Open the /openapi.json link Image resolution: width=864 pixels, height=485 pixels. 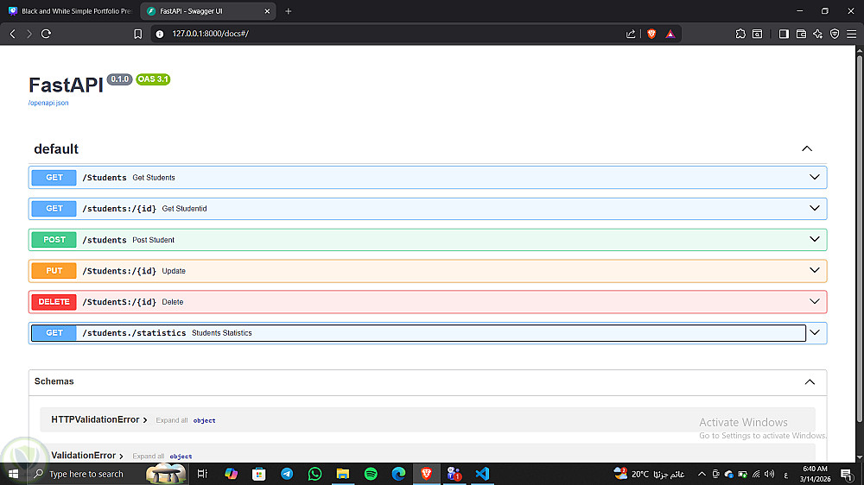pos(48,103)
